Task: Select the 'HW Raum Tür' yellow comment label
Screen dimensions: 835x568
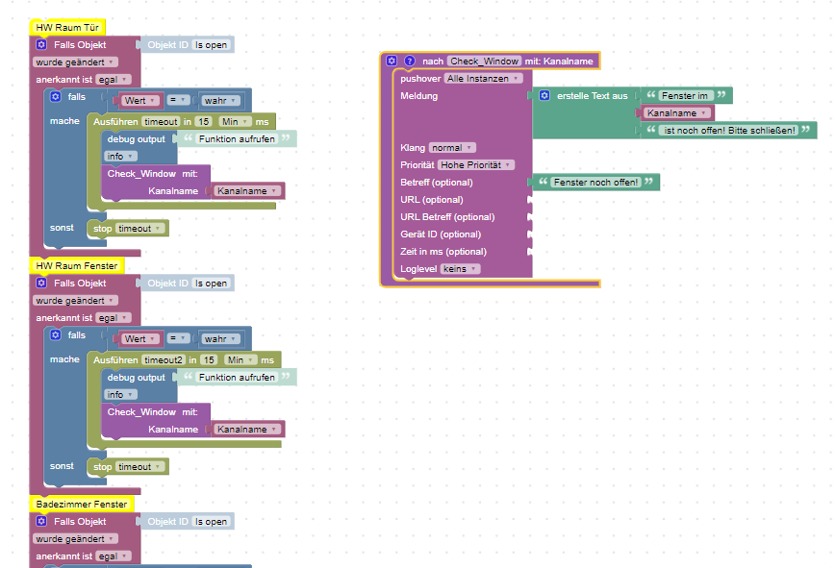Action: click(67, 27)
